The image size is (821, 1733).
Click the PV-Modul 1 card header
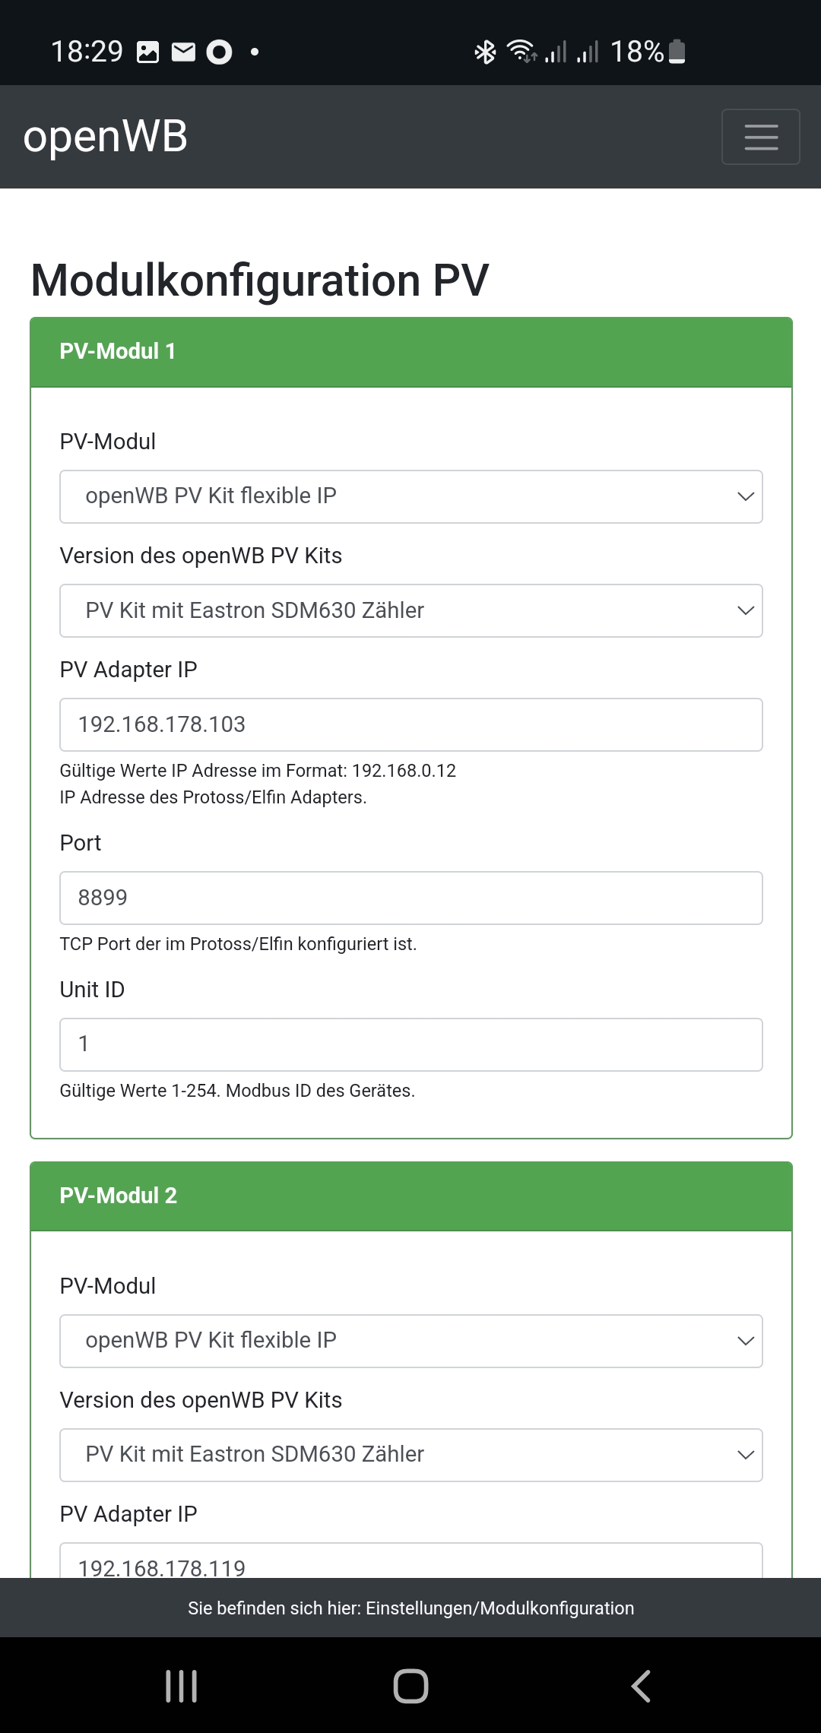click(410, 352)
